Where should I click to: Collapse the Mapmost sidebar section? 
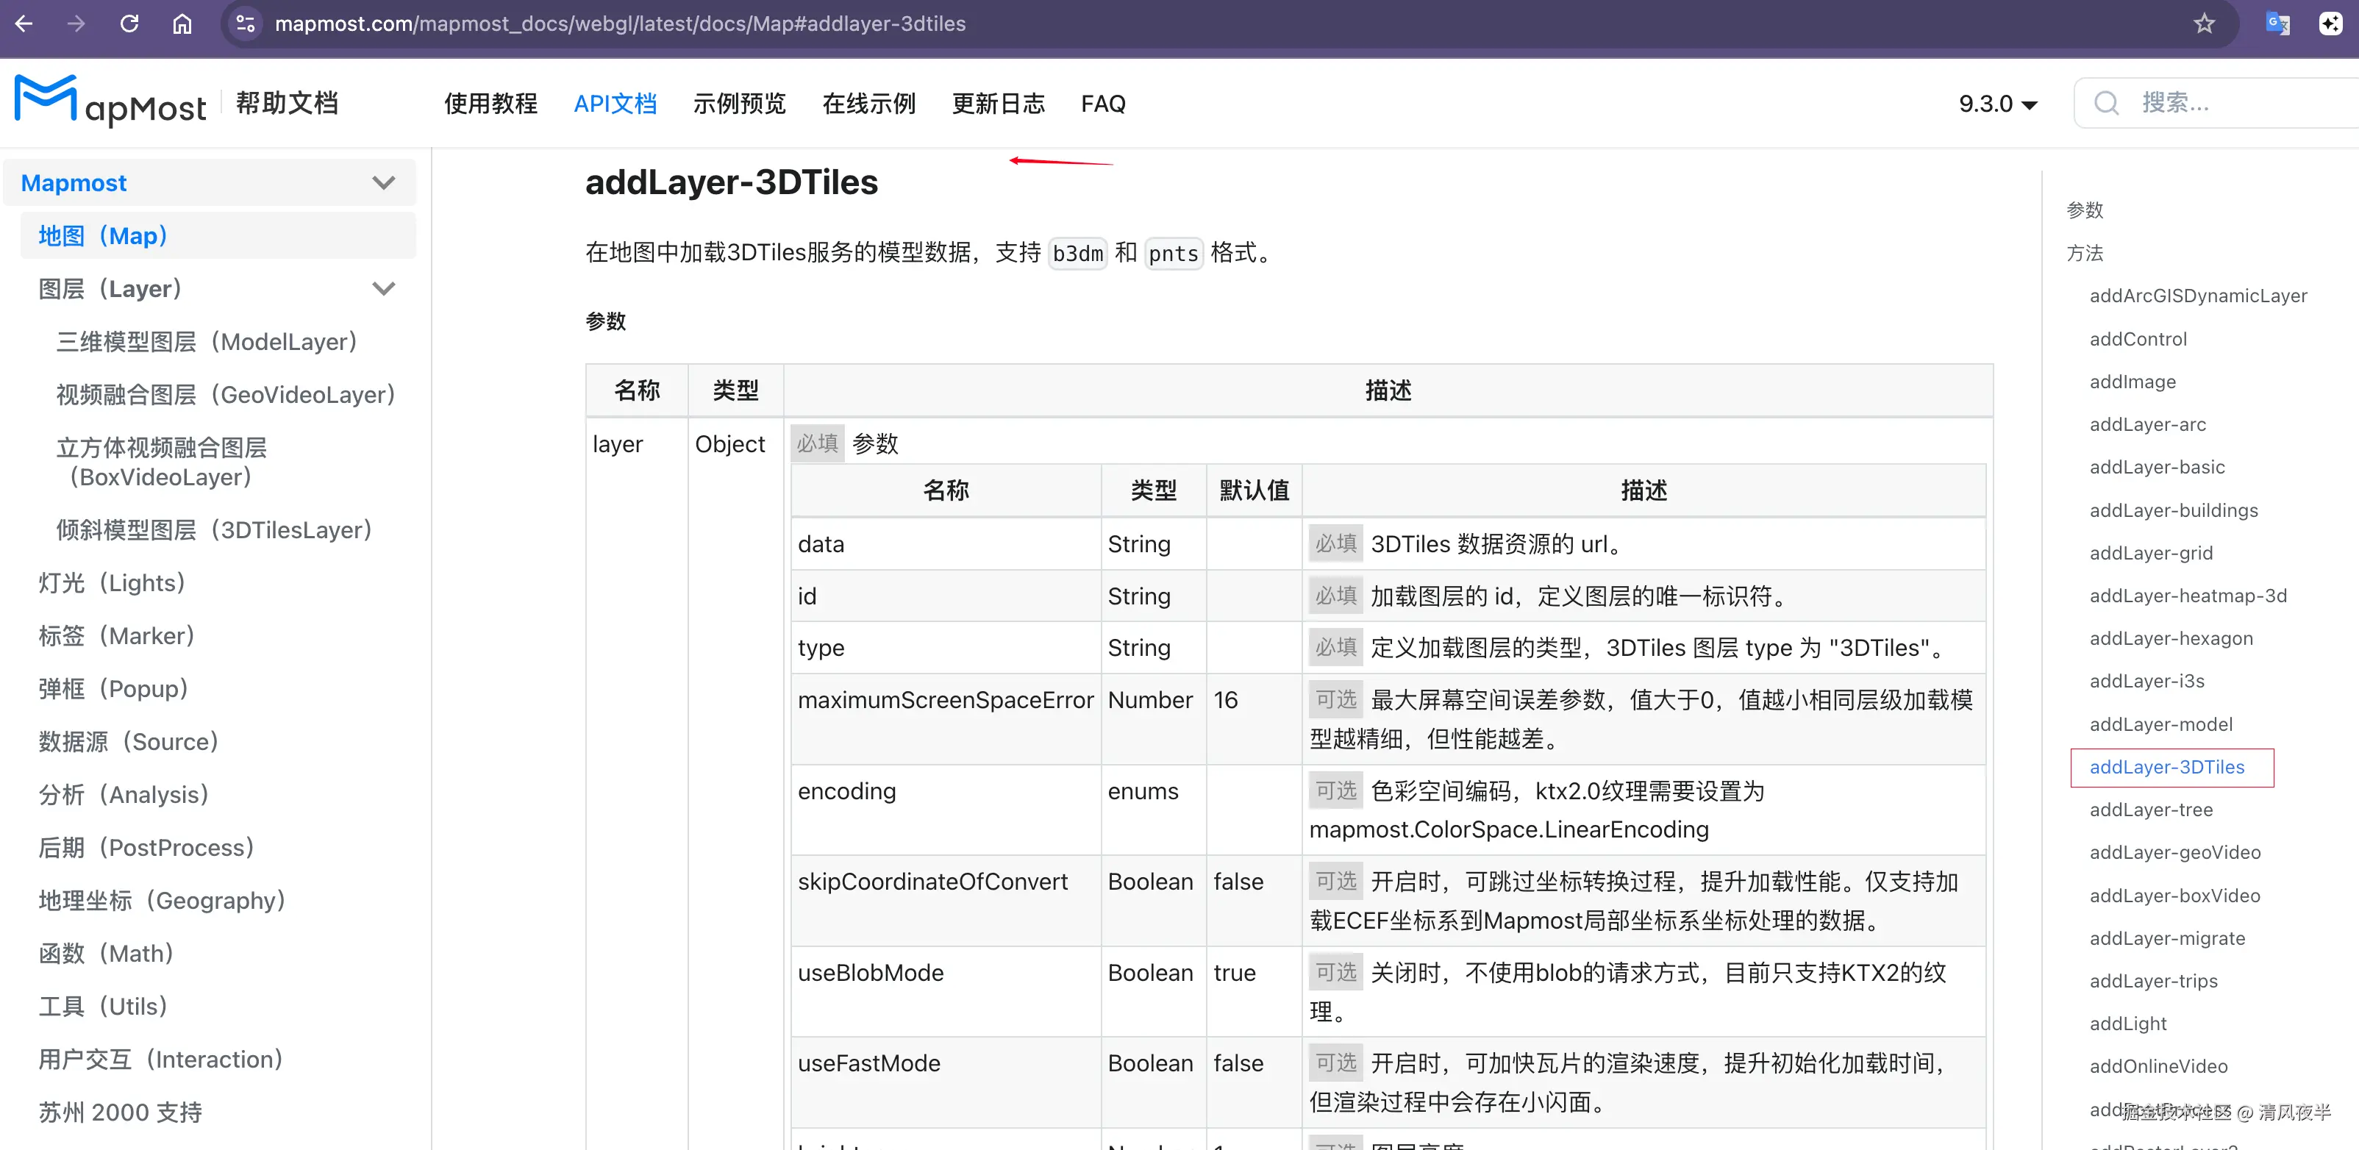pyautogui.click(x=384, y=183)
